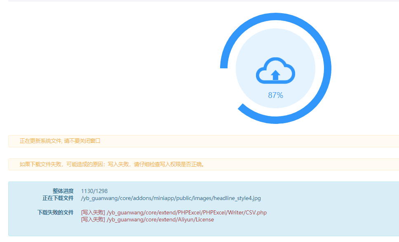Viewport: 399px width, 242px height.
Task: Click the 87% progress percentage
Action: pos(276,95)
